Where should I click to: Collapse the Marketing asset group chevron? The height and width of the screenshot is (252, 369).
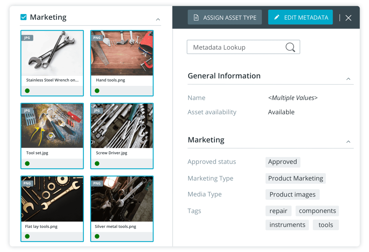click(158, 19)
